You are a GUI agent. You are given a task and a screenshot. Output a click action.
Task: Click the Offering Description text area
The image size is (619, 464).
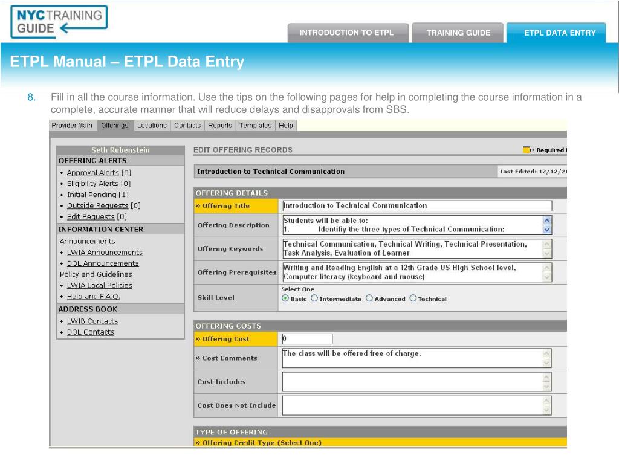pyautogui.click(x=412, y=225)
